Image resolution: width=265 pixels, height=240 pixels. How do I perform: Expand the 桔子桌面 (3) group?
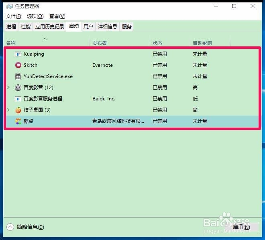coord(8,110)
